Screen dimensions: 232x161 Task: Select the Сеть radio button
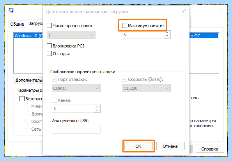pyautogui.click(x=28, y=129)
